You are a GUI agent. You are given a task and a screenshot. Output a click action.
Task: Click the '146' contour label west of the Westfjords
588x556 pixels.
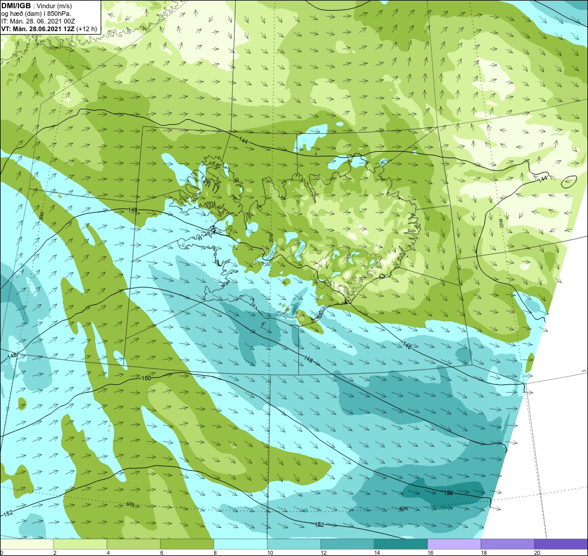coord(133,210)
